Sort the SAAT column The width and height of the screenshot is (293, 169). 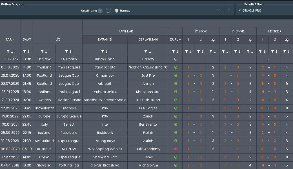[30, 52]
